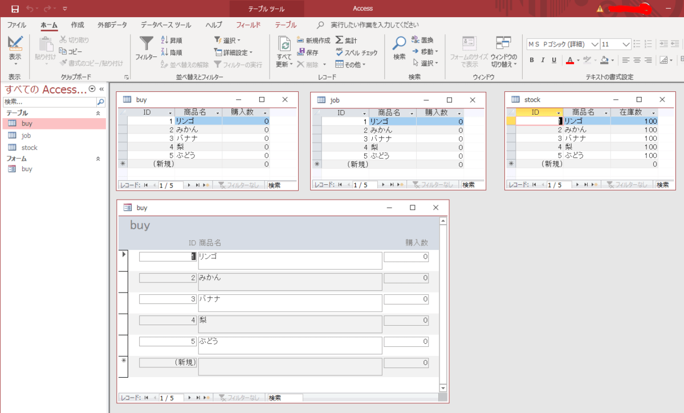Collapse navigation pane with chevron button
The height and width of the screenshot is (413, 684).
[x=101, y=89]
